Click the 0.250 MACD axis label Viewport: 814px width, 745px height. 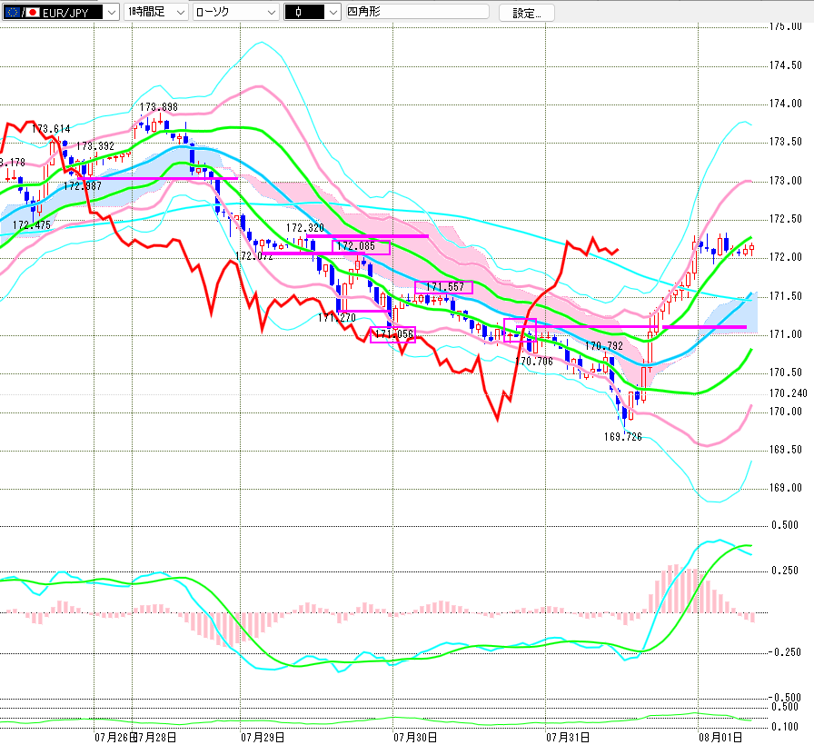785,571
